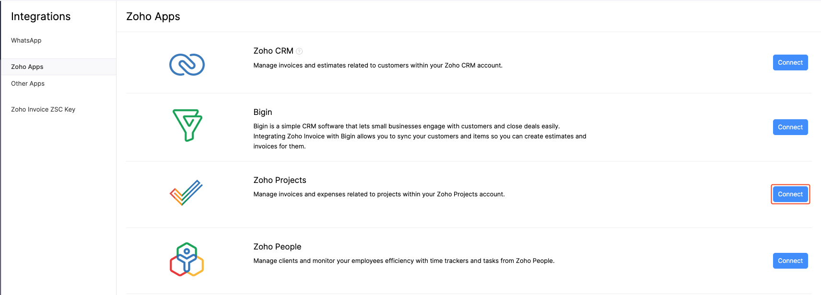Hit the Connect button for Zoho People
Image resolution: width=821 pixels, height=295 pixels.
pyautogui.click(x=790, y=261)
